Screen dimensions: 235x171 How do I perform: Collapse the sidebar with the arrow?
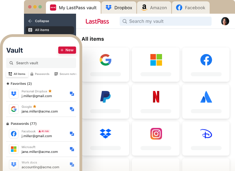[x=30, y=21]
